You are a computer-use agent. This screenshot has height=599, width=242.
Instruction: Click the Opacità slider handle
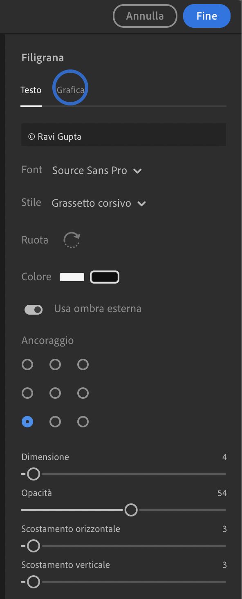point(131,510)
